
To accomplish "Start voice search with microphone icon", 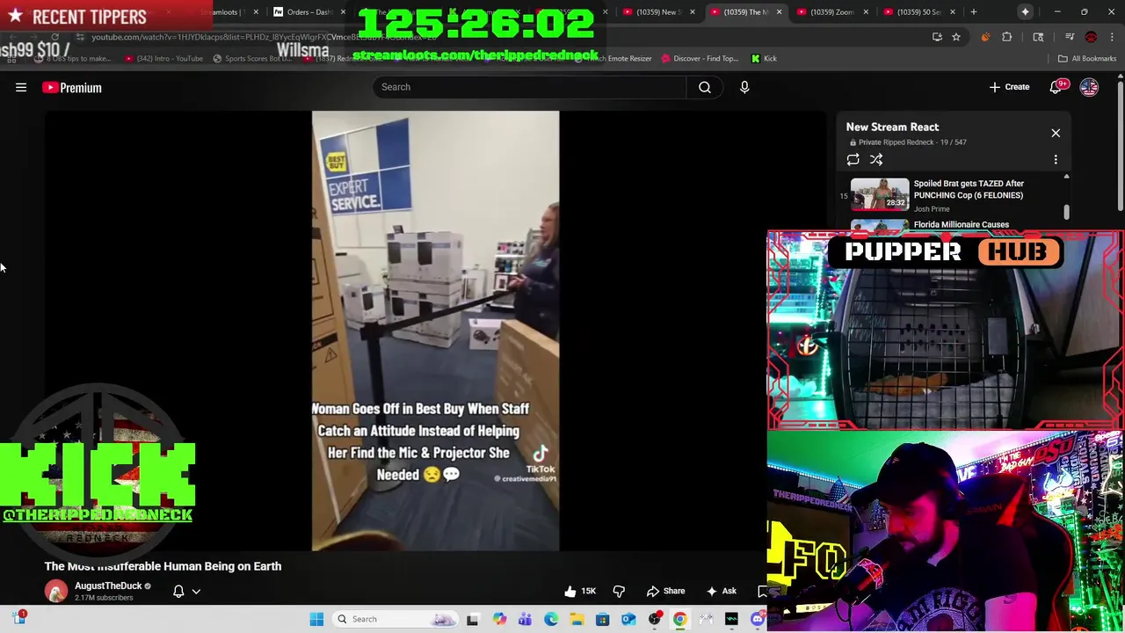I will click(x=744, y=87).
